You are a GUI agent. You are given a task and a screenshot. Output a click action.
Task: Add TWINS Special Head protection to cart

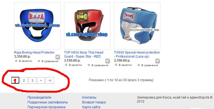[x=157, y=61]
